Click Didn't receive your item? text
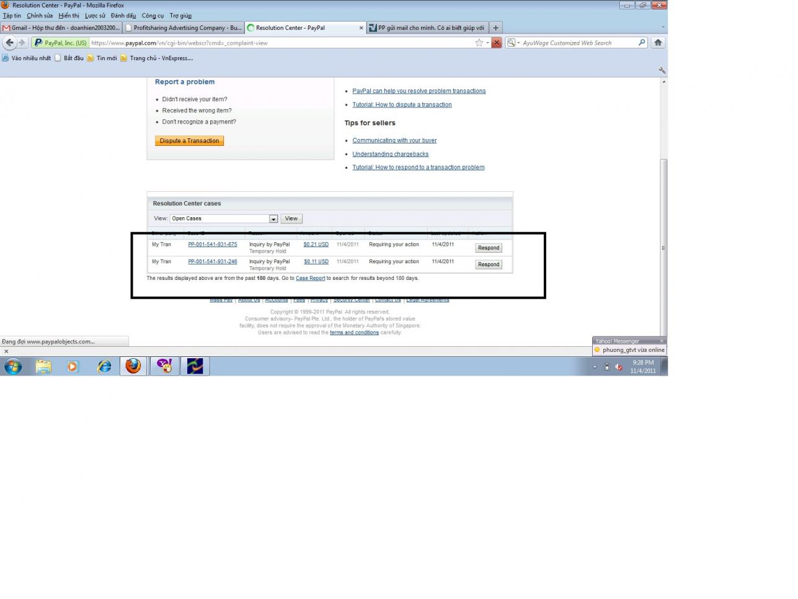Screen dimensions: 798x599 click(x=195, y=99)
